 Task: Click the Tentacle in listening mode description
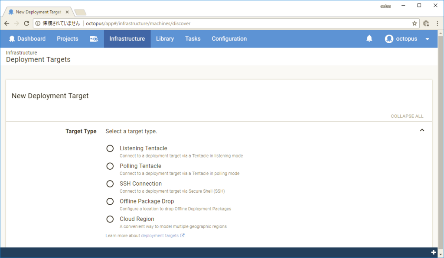point(181,156)
